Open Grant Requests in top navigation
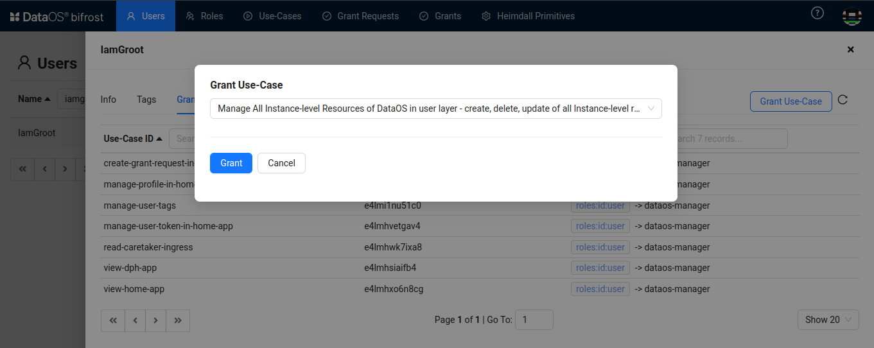This screenshot has height=348, width=874. coord(360,16)
